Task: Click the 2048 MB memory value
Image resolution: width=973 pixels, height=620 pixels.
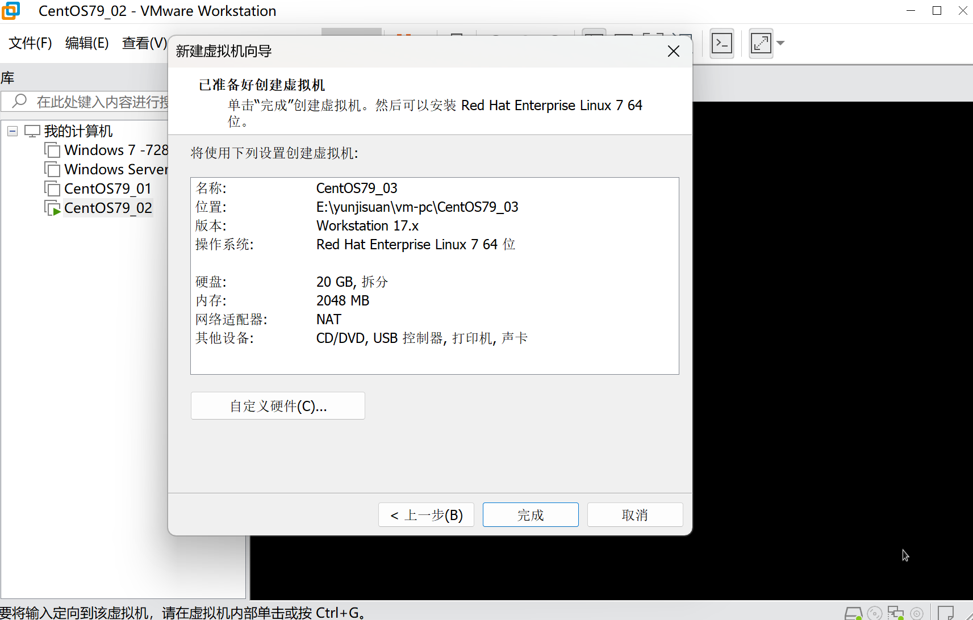Action: (x=343, y=300)
